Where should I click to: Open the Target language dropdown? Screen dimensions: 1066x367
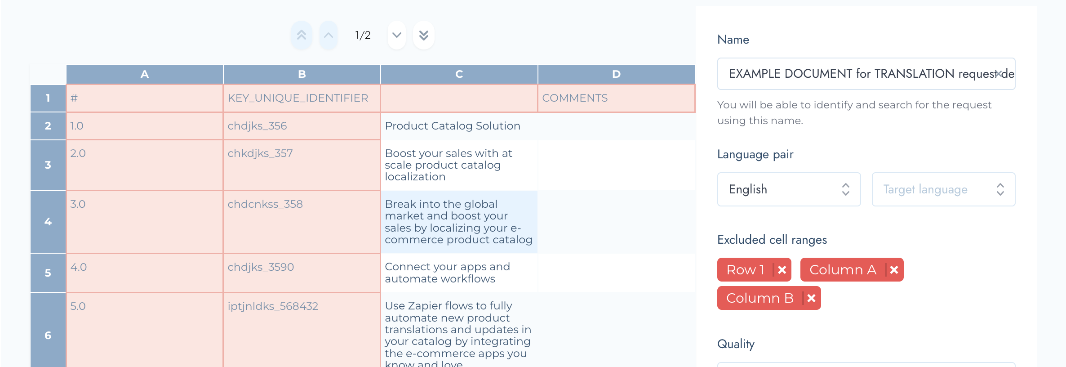[x=943, y=189]
